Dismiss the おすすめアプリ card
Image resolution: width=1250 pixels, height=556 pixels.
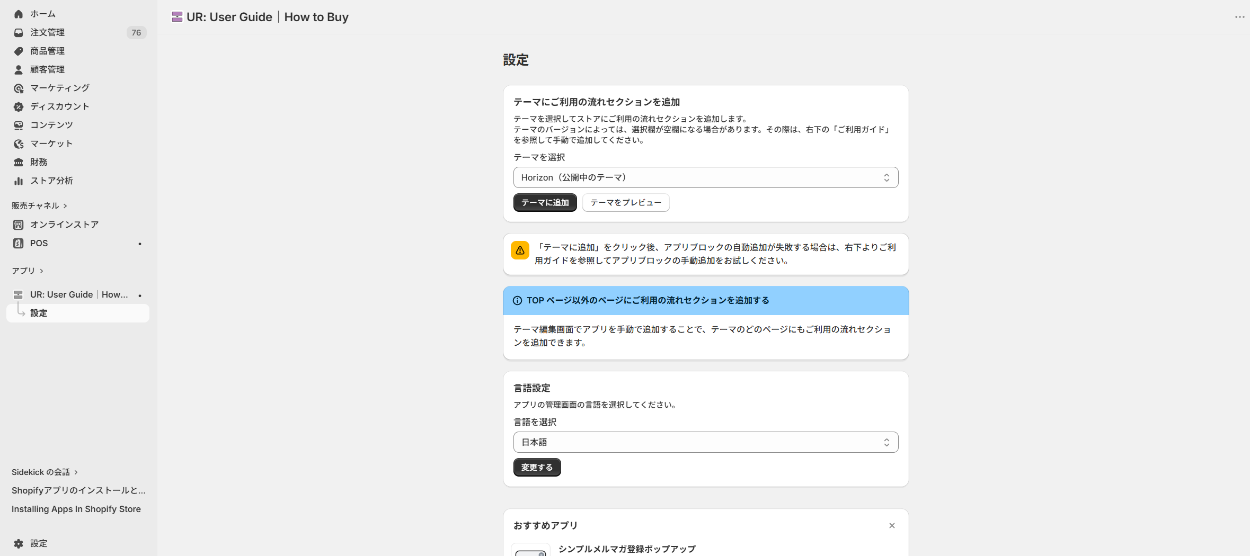(x=892, y=525)
